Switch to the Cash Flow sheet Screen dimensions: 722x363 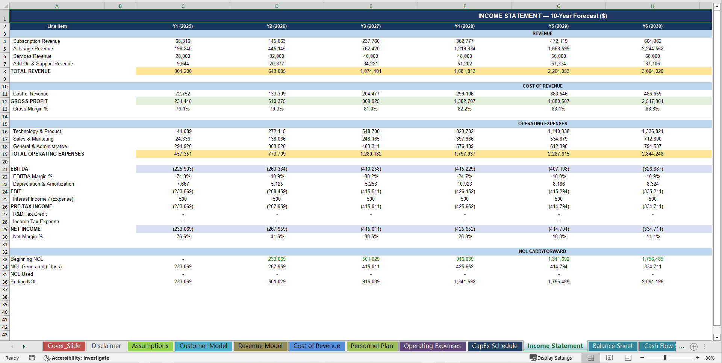click(657, 346)
